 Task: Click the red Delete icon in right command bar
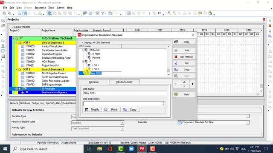tap(270, 25)
